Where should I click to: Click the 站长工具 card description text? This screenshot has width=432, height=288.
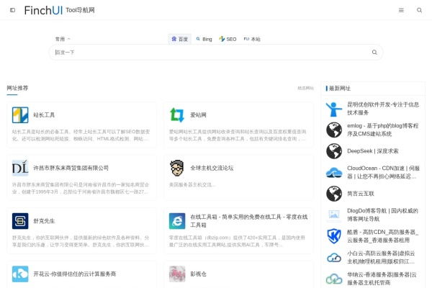[x=81, y=135]
